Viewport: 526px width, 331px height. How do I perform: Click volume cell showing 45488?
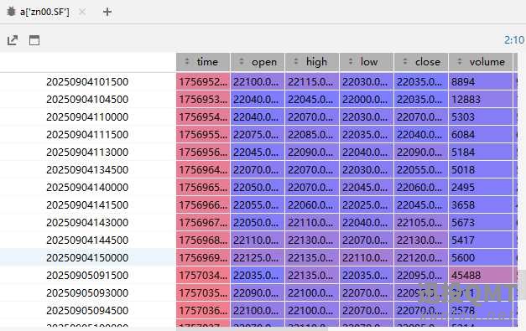[x=481, y=276]
